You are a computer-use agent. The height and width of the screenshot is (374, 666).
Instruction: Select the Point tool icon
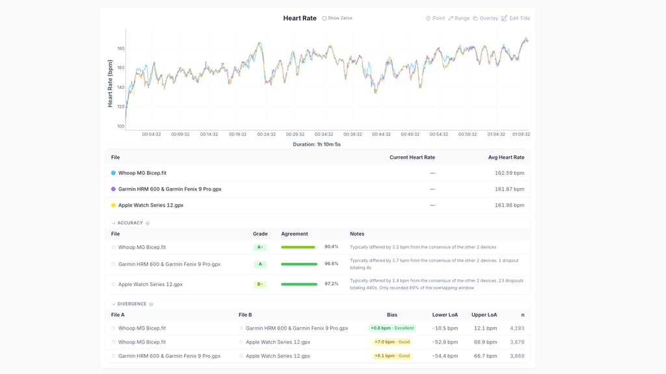point(428,18)
